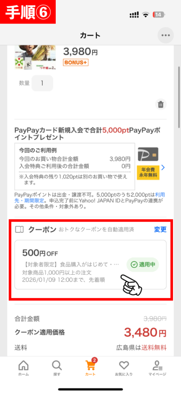Tap the PayPay card icon

(148, 154)
